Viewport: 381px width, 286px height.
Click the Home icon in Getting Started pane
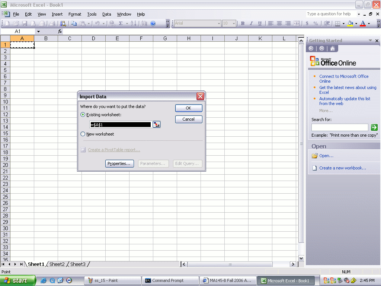pos(332,48)
